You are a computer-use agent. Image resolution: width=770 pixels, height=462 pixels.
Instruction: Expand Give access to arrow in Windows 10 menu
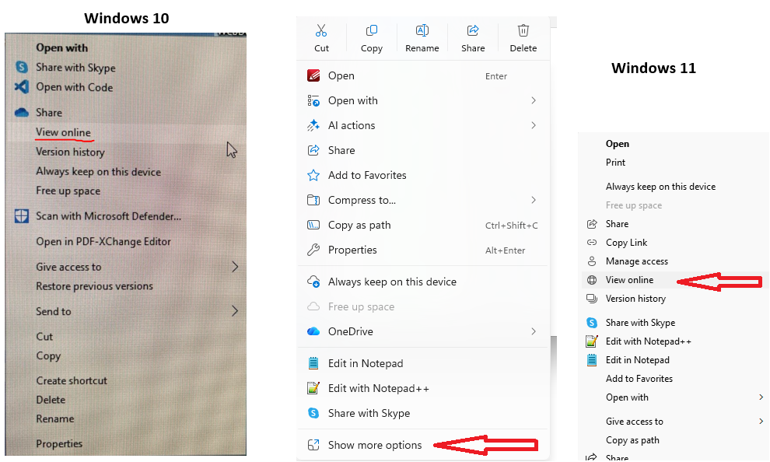[235, 267]
